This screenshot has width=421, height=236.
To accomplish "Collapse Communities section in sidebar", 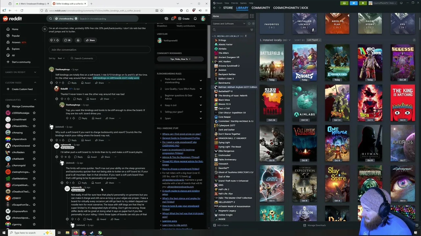I will coord(35,100).
